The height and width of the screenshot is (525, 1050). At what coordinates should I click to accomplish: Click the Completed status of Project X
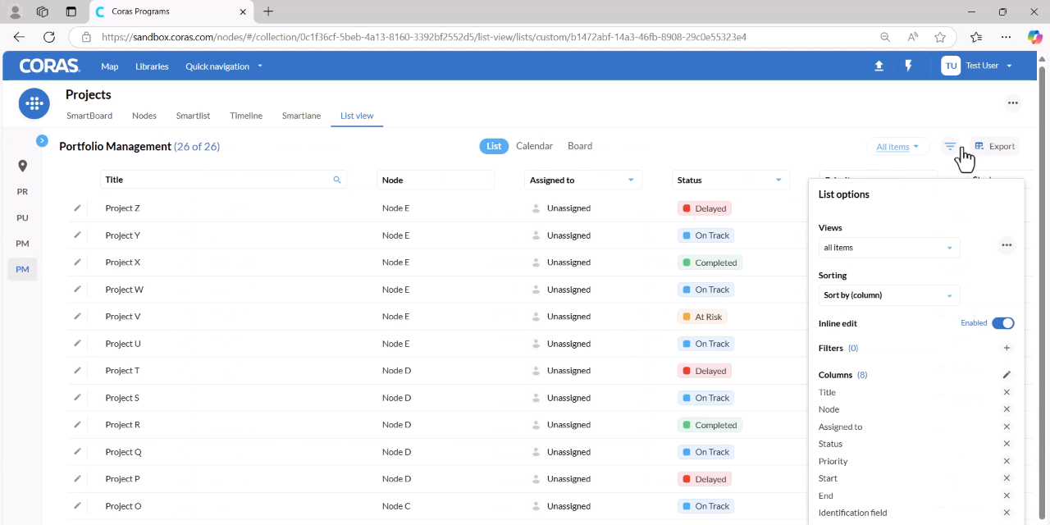pyautogui.click(x=710, y=262)
